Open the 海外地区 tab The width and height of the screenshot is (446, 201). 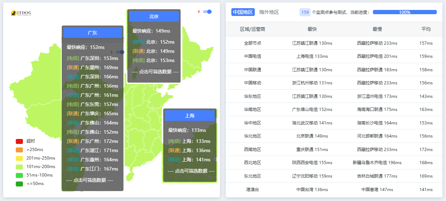click(x=269, y=12)
